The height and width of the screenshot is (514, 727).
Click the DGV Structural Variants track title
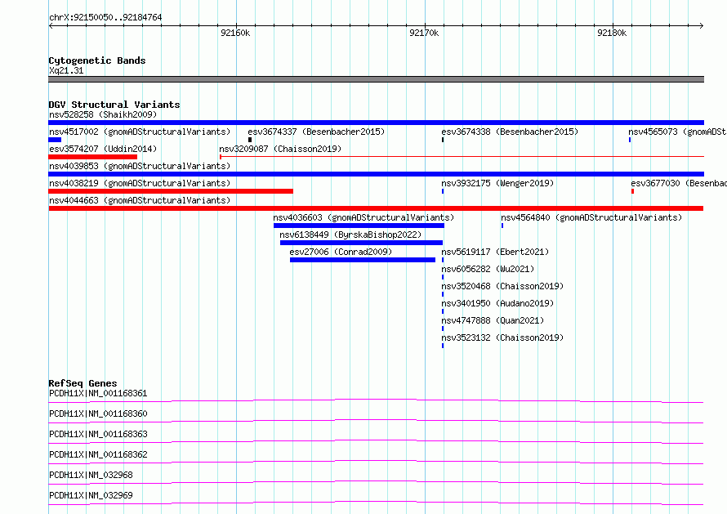coord(114,105)
